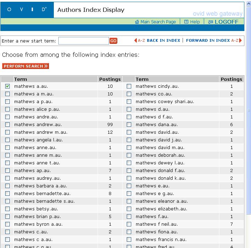Click term text mathews eleanor a.au.

(x=162, y=201)
